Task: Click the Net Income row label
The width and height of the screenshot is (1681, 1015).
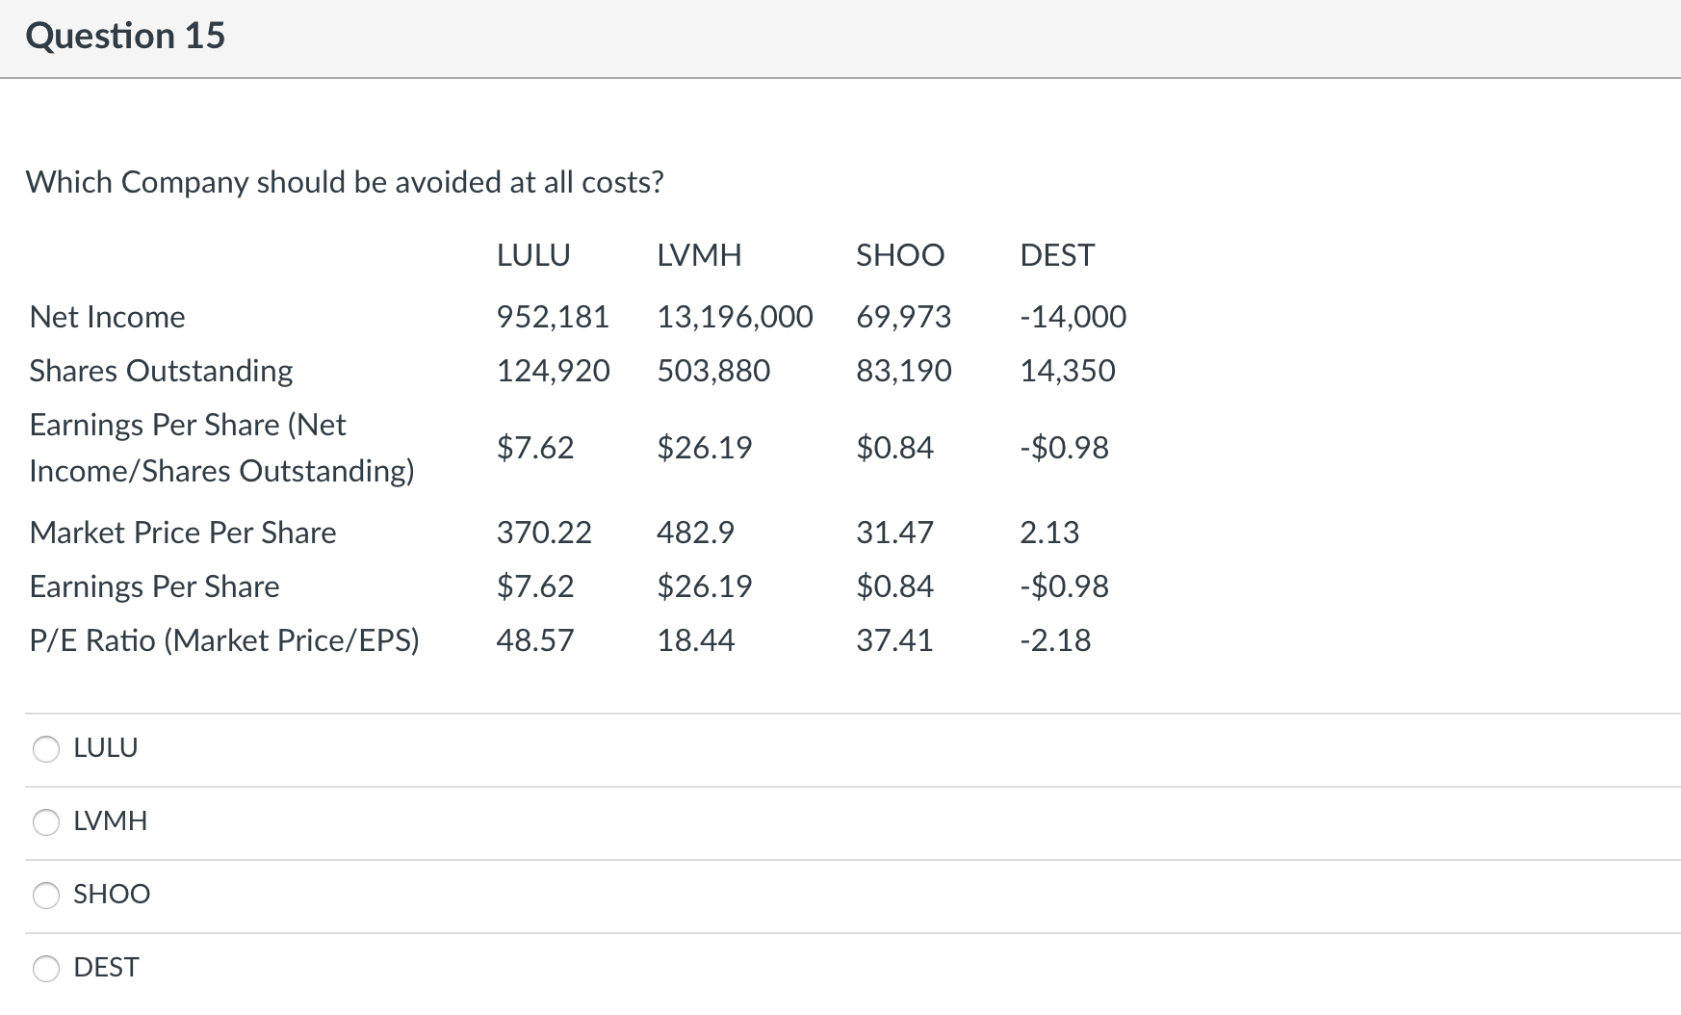Action: [108, 317]
